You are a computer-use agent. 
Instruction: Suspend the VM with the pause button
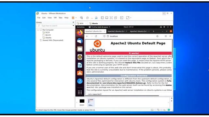point(73,18)
